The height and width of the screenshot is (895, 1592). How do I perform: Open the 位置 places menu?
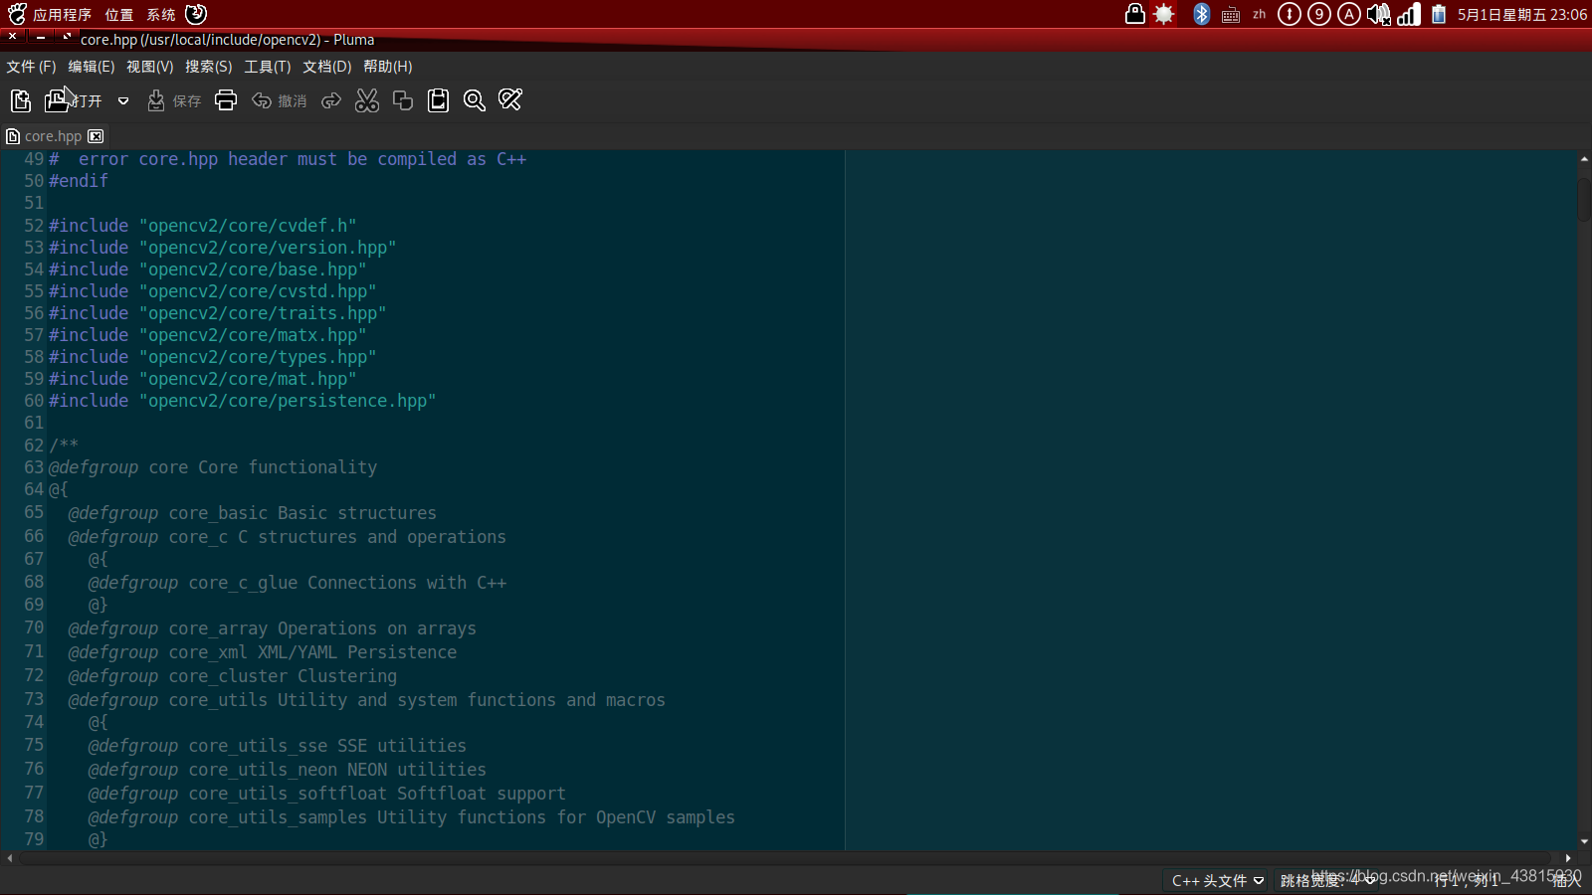[x=118, y=15]
